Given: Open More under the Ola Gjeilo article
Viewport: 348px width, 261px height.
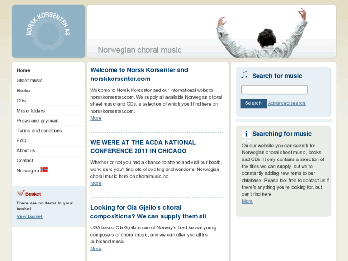Looking at the screenshot, I should point(96,249).
